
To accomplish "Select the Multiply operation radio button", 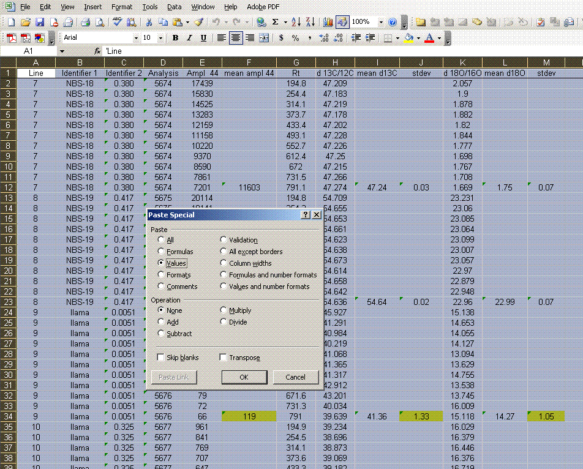I will 223,310.
